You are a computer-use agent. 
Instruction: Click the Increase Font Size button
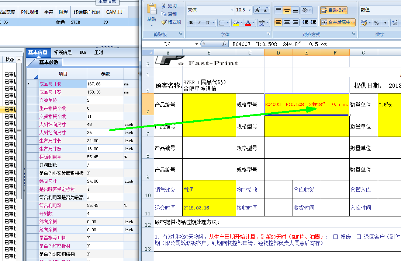(257, 10)
